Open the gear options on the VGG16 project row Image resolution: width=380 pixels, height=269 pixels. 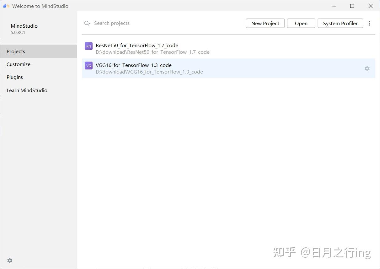(367, 68)
